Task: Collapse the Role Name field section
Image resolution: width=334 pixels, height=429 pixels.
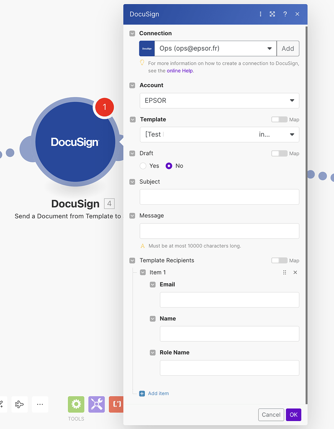Action: coord(153,353)
